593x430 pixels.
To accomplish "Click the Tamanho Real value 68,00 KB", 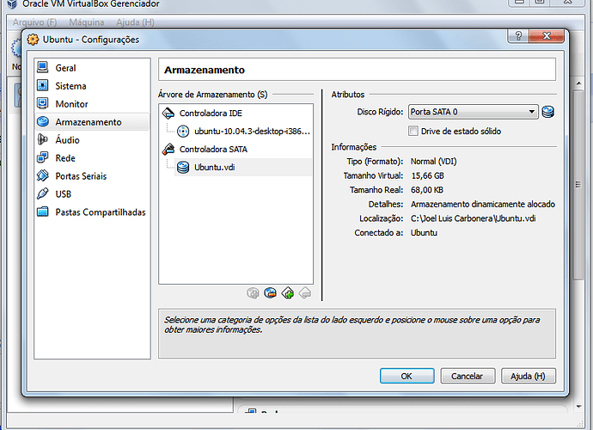I will pyautogui.click(x=427, y=190).
